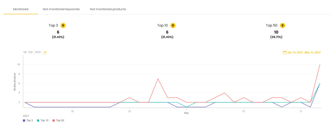Select the 1M time range

point(25,52)
